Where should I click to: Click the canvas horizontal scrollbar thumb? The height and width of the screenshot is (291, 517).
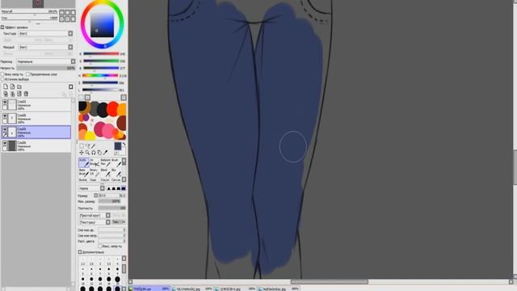coord(329,282)
